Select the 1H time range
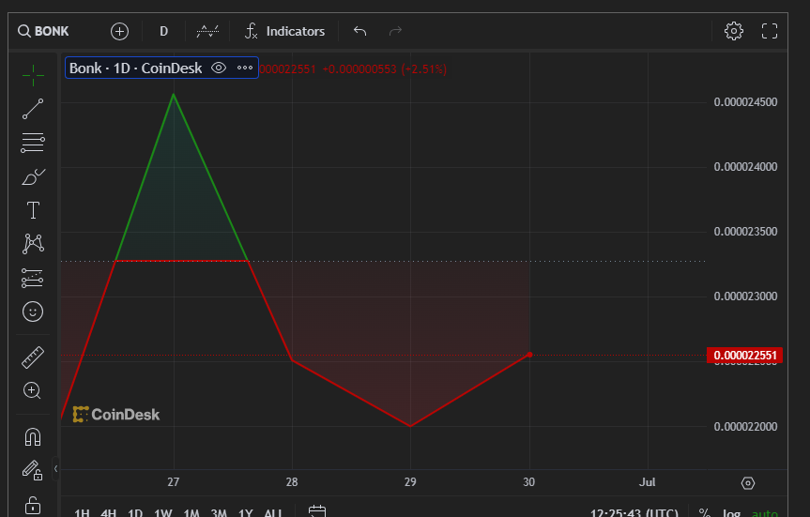This screenshot has height=517, width=810. (x=83, y=513)
